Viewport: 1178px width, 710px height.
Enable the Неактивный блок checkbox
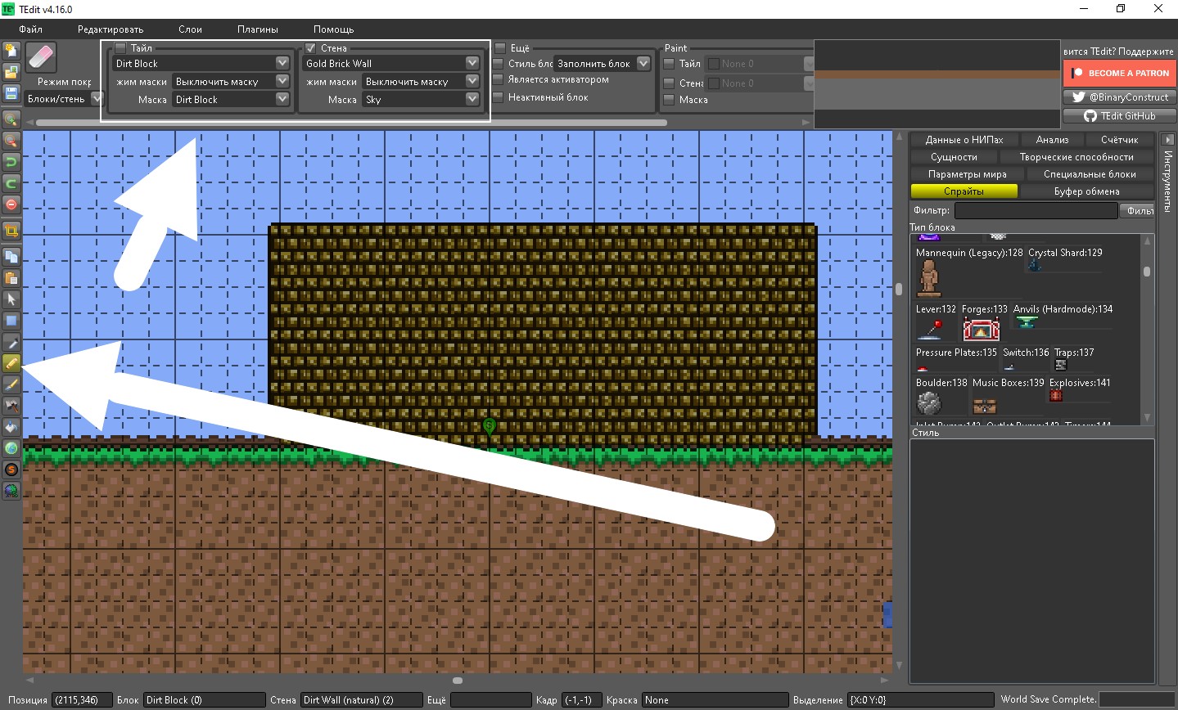coord(499,98)
